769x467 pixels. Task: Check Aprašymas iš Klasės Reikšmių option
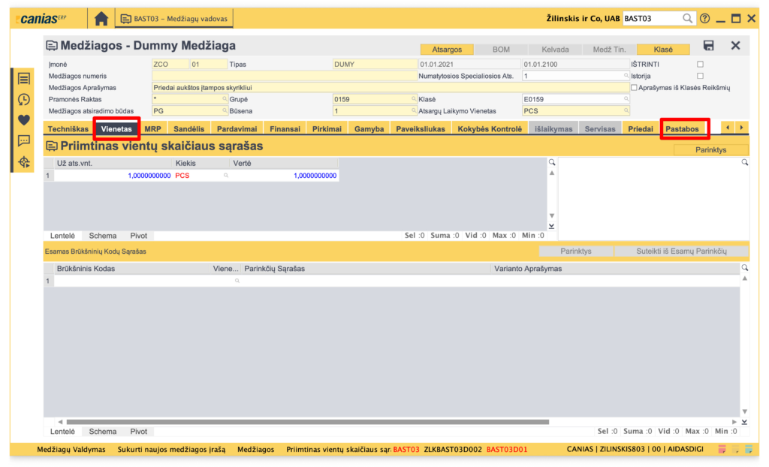pyautogui.click(x=635, y=88)
